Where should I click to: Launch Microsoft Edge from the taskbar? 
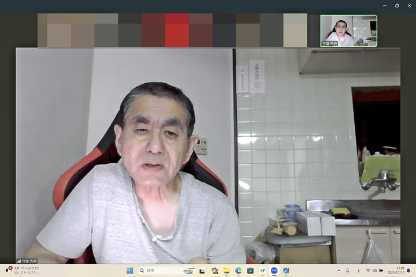click(238, 270)
